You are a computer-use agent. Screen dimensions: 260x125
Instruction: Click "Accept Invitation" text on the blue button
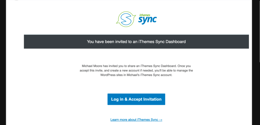[145, 99]
